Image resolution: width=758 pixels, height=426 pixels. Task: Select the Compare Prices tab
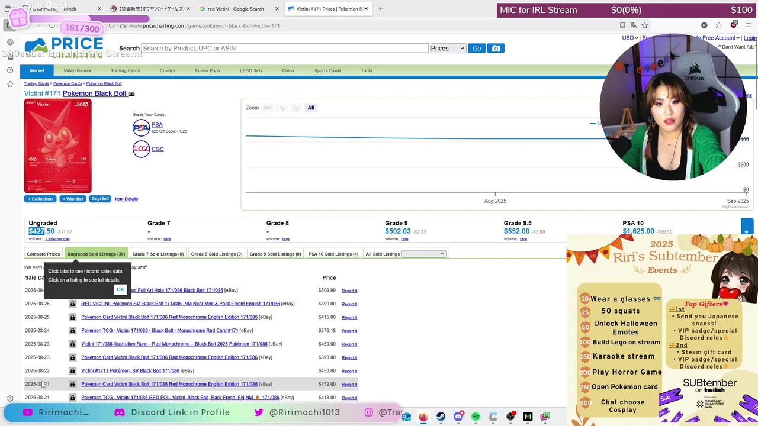click(x=43, y=254)
